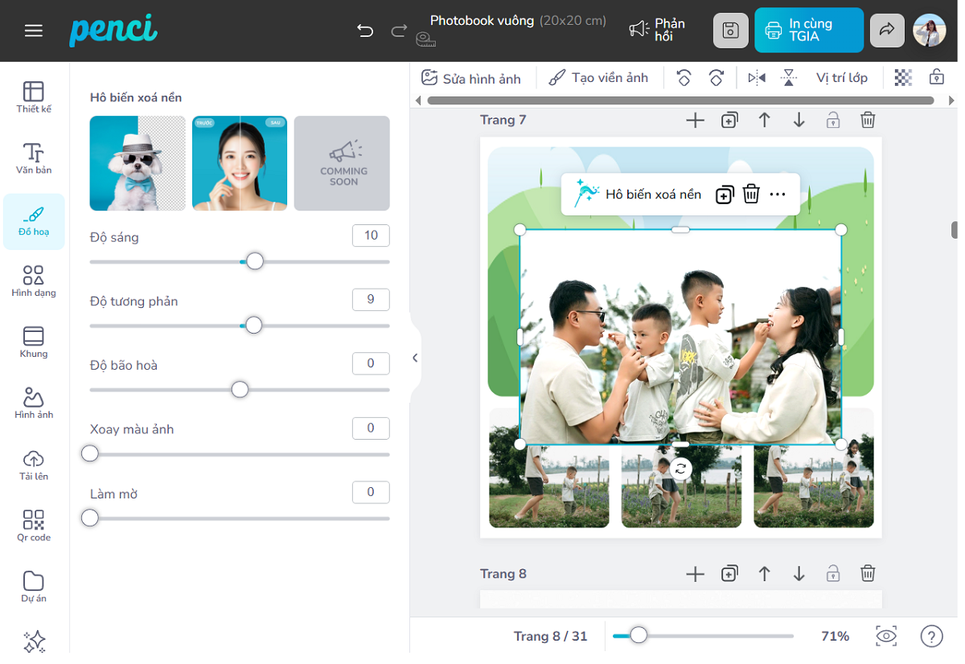Click the undo arrow in header
Image resolution: width=965 pixels, height=664 pixels.
[x=365, y=31]
